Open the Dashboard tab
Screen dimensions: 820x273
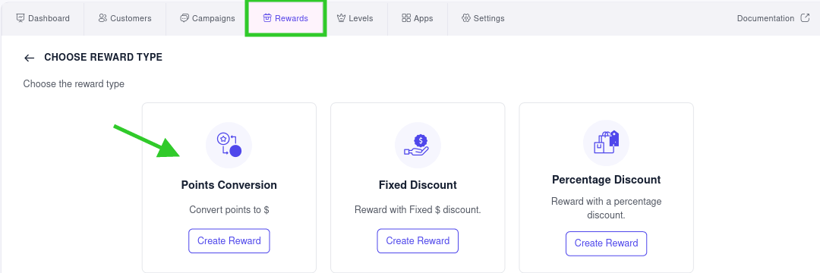coord(43,18)
